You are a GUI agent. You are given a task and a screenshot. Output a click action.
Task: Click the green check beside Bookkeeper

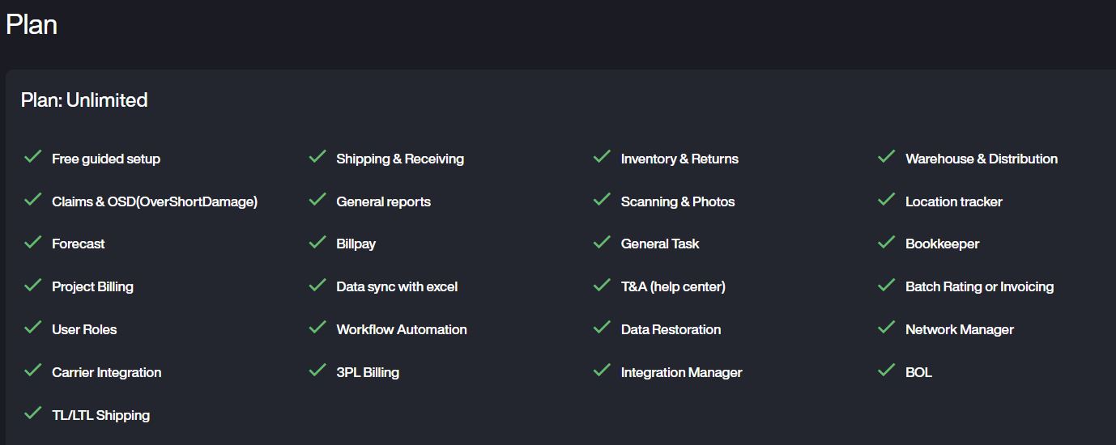point(886,242)
